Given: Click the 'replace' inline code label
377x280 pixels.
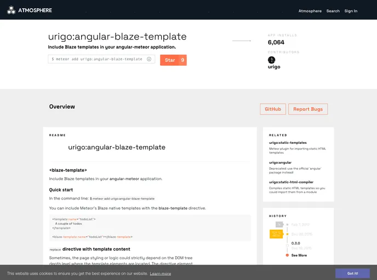Looking at the screenshot, I should tap(55, 249).
